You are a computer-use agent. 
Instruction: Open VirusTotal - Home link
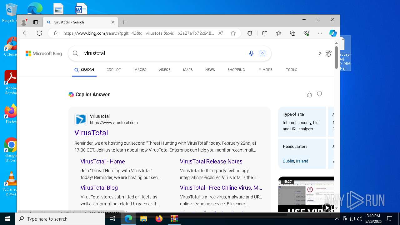point(103,162)
